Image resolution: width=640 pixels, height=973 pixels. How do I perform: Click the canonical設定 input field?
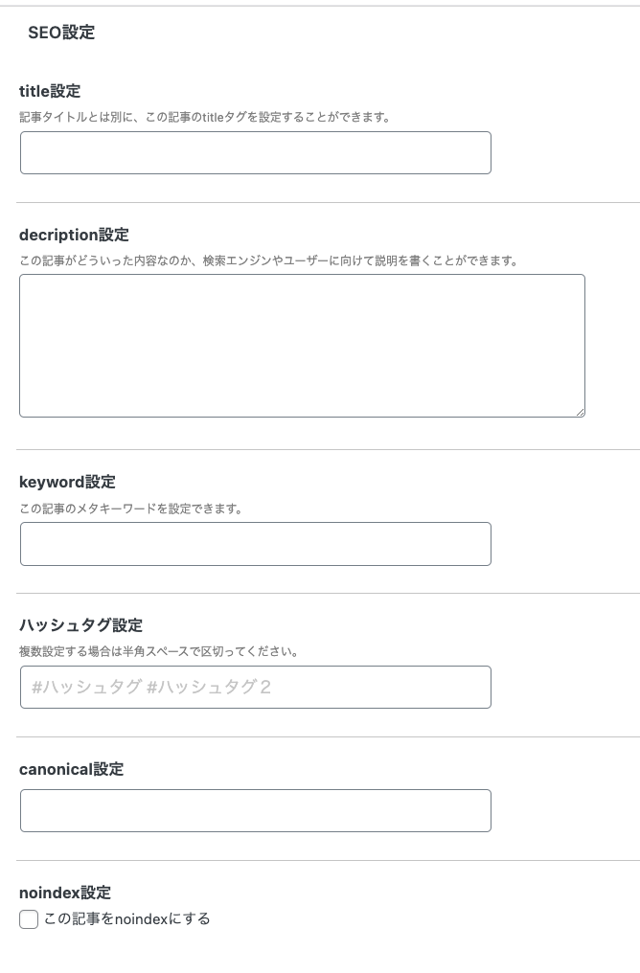(x=255, y=810)
